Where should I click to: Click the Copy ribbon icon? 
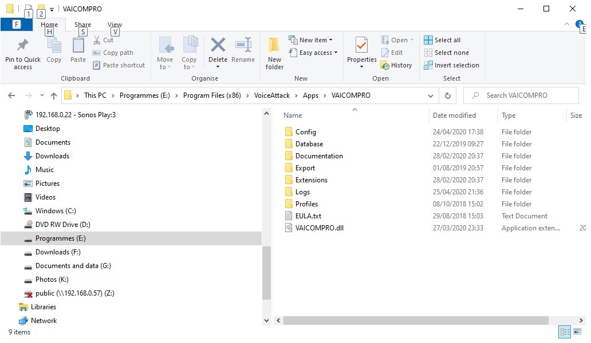(x=54, y=46)
